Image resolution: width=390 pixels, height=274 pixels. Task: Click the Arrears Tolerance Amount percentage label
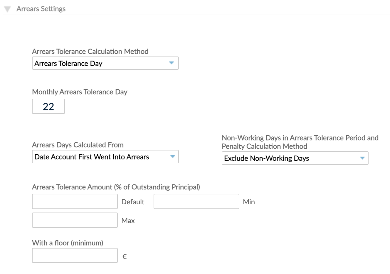pyautogui.click(x=116, y=187)
